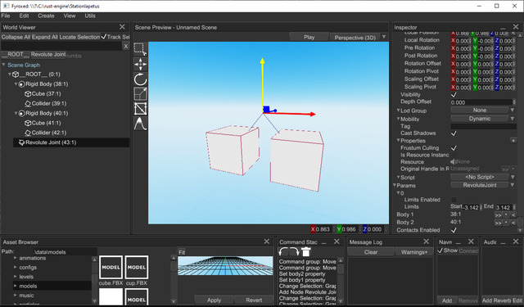Toggle the Cast Shadows checkbox

click(x=454, y=133)
